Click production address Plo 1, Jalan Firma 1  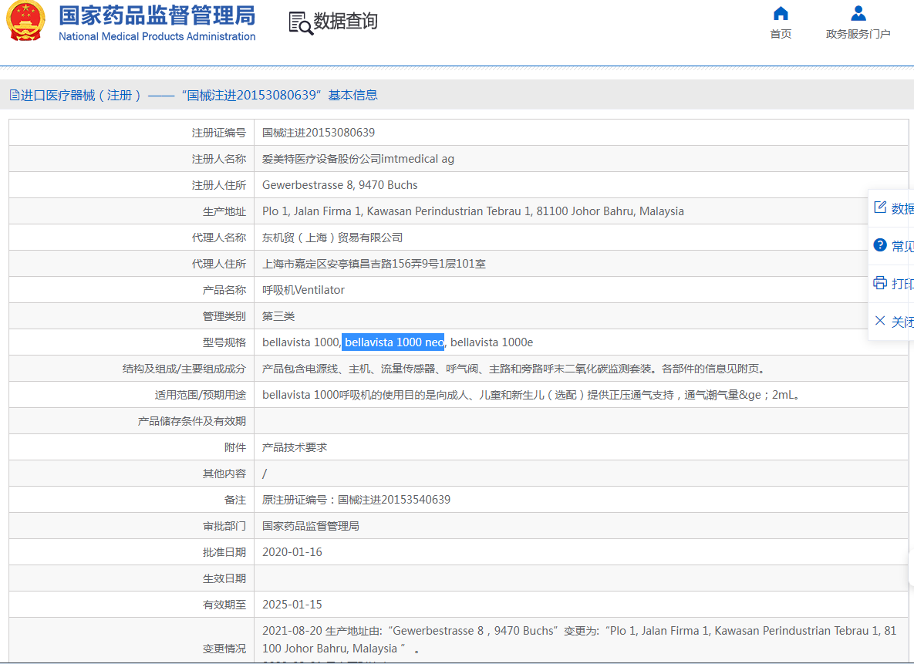473,211
